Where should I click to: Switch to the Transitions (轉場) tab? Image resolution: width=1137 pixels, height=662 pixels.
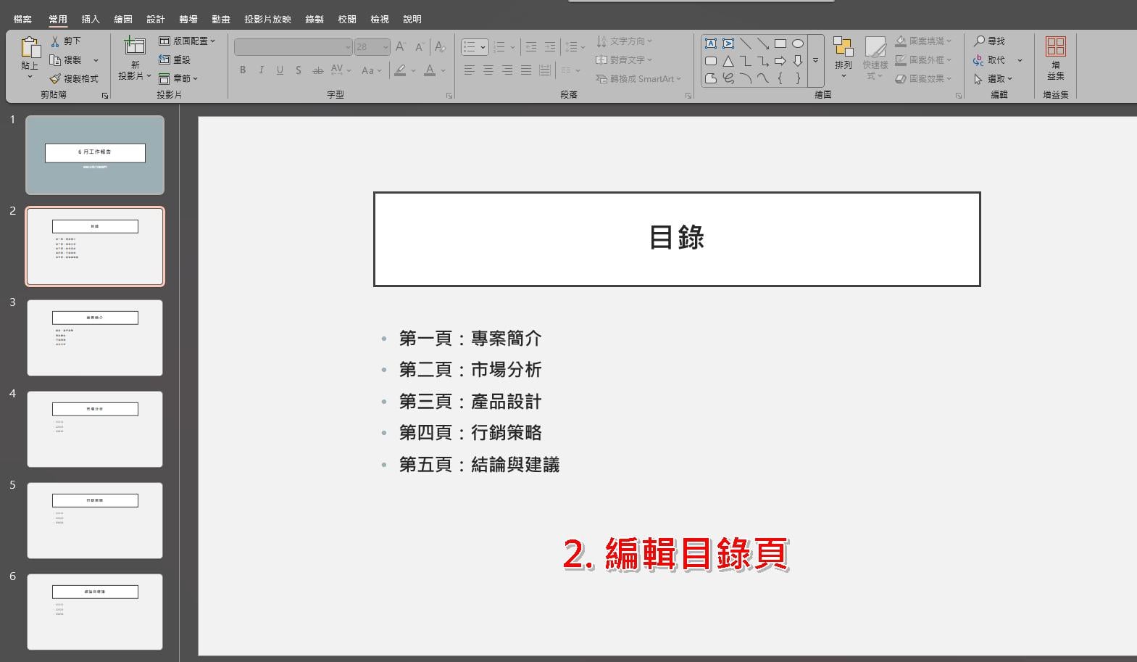[188, 20]
